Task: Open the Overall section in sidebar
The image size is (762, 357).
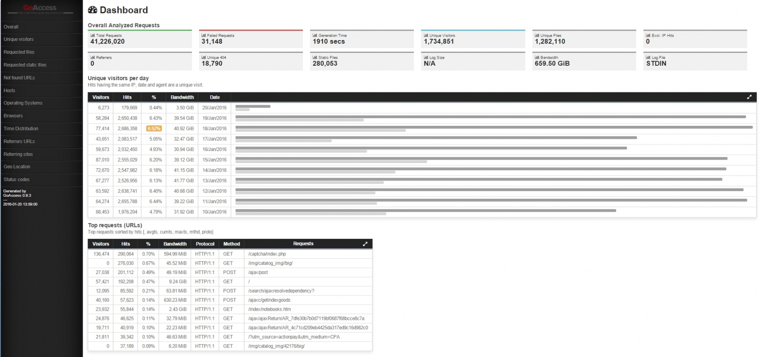Action: coord(41,27)
